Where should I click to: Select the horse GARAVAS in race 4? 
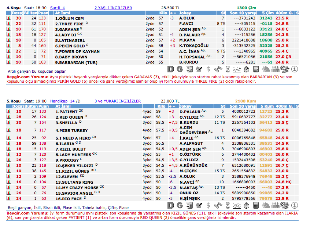tap(67, 29)
